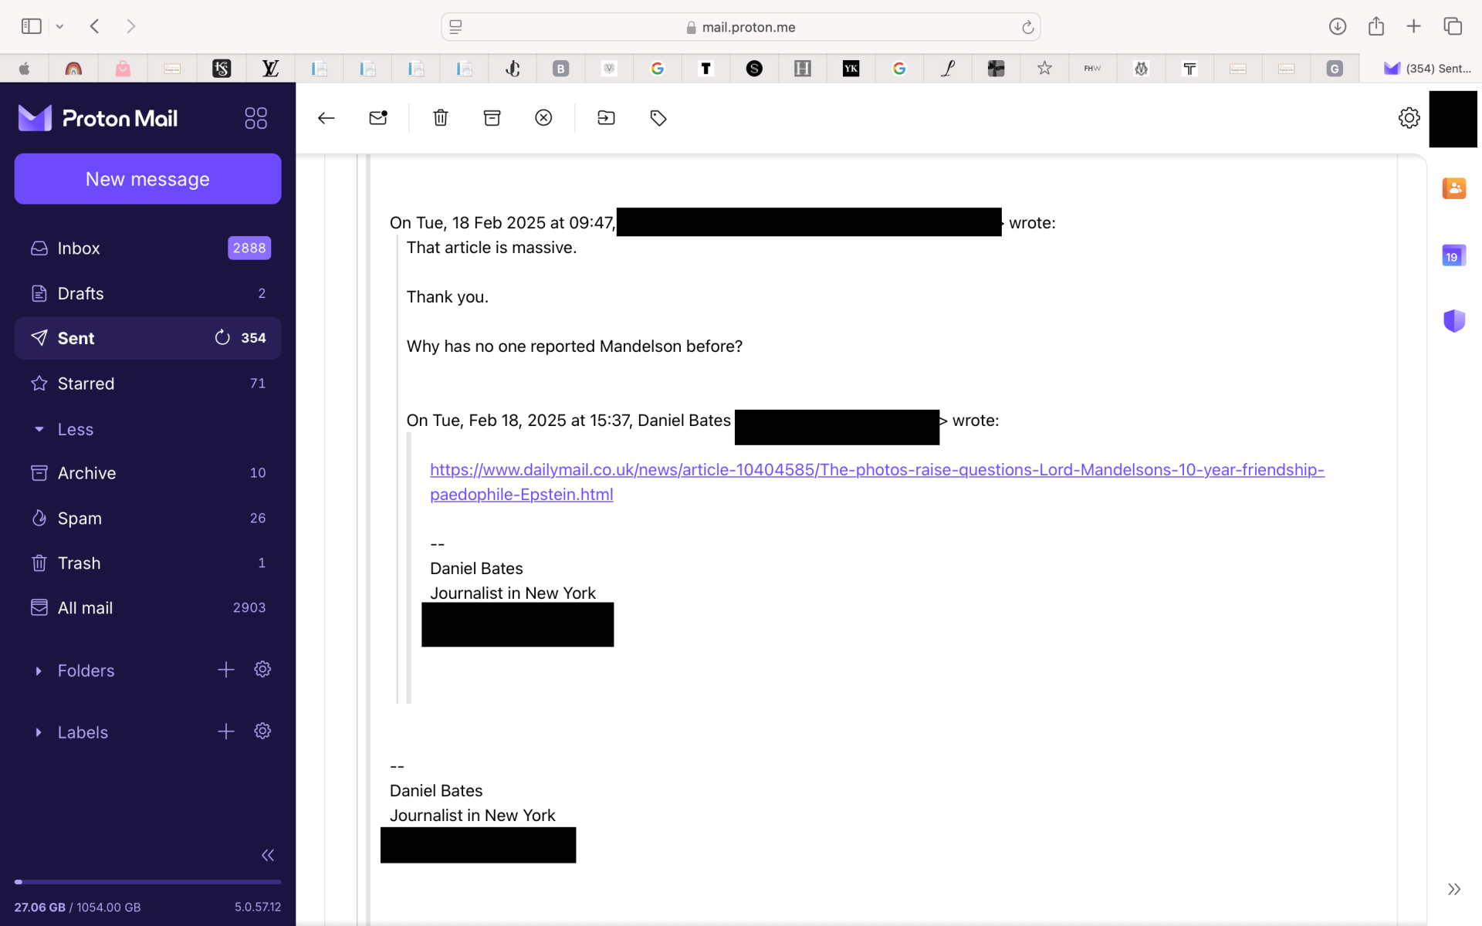Click the move to spam icon
The height and width of the screenshot is (926, 1482).
[543, 118]
